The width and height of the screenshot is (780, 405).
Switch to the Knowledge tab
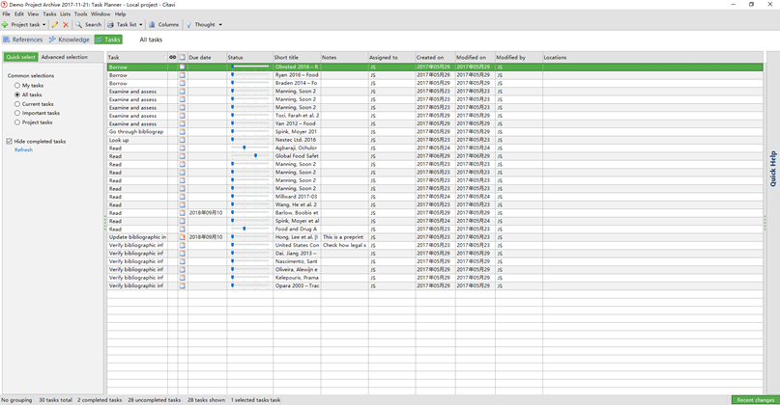(70, 40)
